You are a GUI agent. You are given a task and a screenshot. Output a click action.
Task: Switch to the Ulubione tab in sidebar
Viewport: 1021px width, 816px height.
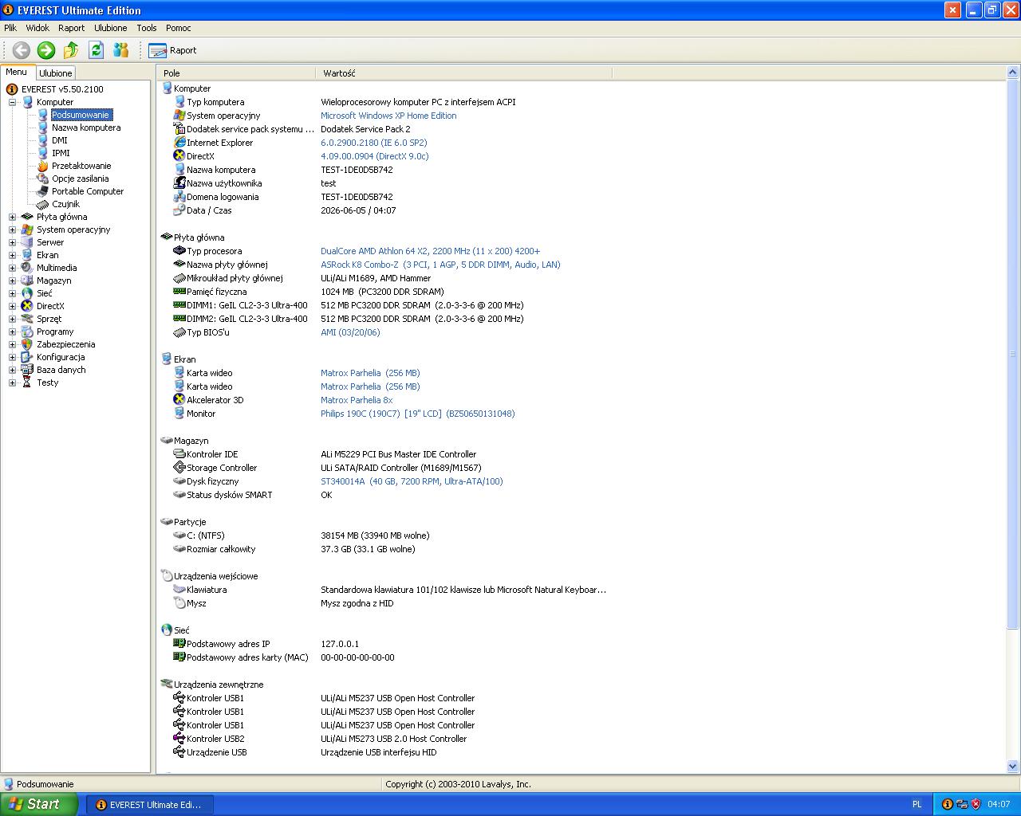coord(56,73)
